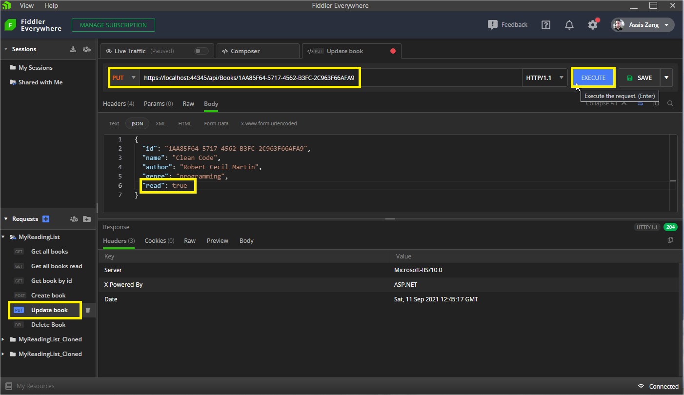The image size is (684, 395).
Task: Click the import sessions download icon
Action: point(73,49)
